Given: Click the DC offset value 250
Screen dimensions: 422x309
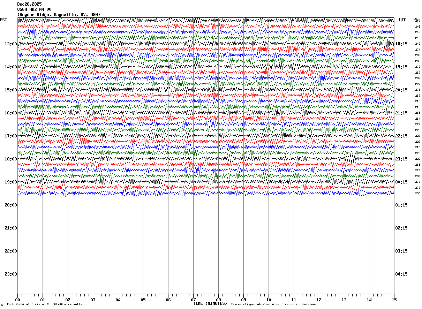Looking at the screenshot, I should [417, 21].
